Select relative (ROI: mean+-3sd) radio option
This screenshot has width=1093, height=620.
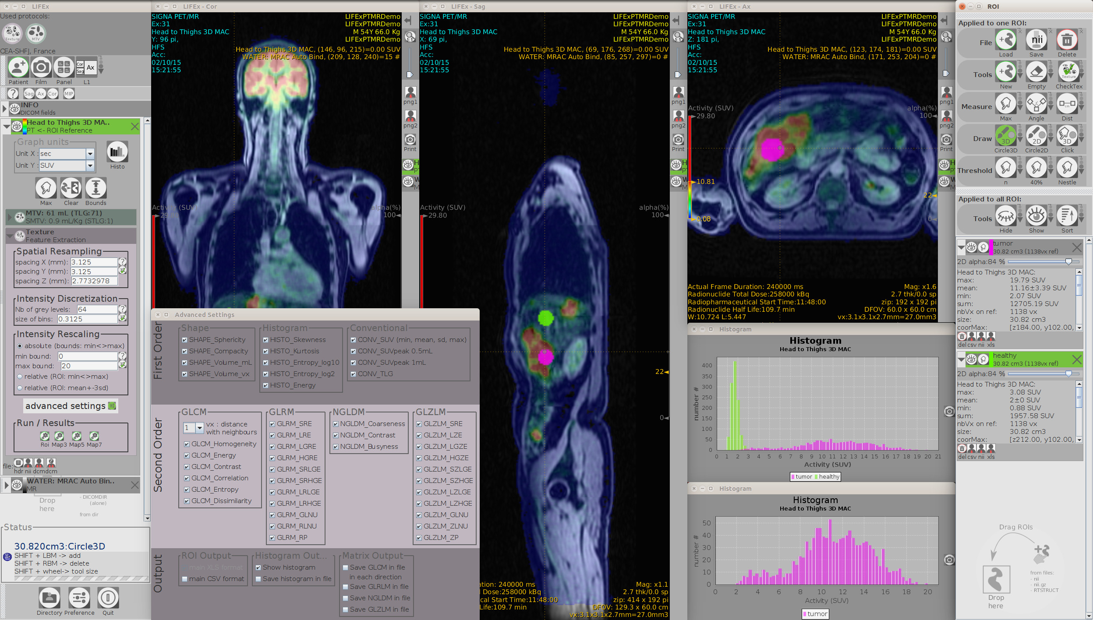pos(20,388)
